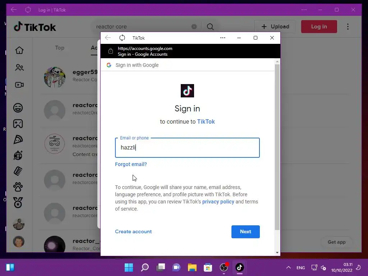Open the three-dot vertical menu beside Log in
This screenshot has width=368, height=276.
coord(348,27)
